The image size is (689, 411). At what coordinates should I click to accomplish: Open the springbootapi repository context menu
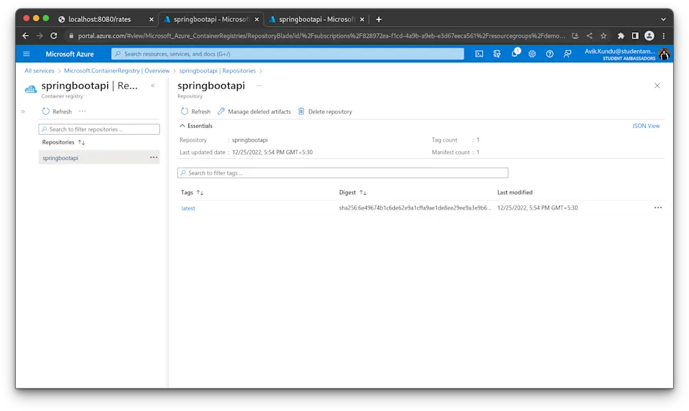coord(155,157)
